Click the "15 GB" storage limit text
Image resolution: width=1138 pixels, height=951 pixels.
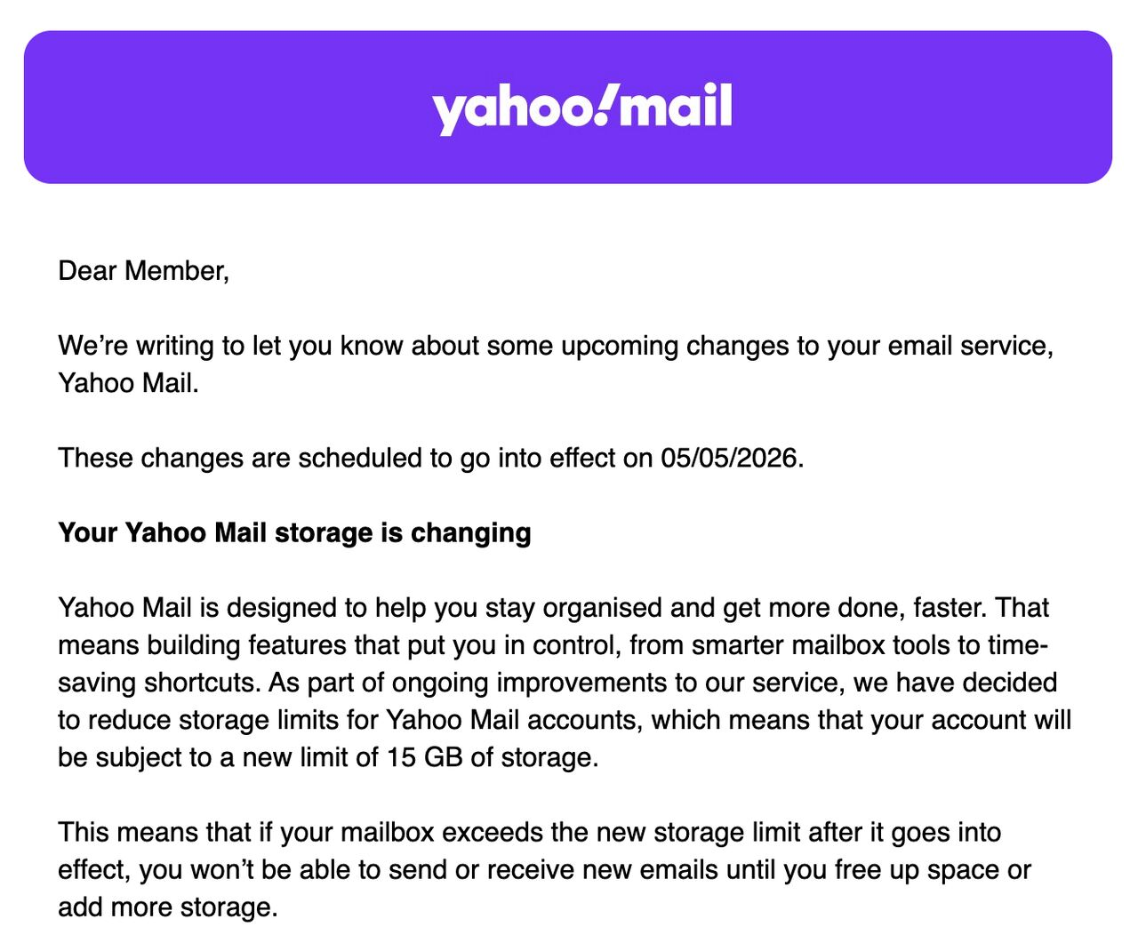point(424,757)
